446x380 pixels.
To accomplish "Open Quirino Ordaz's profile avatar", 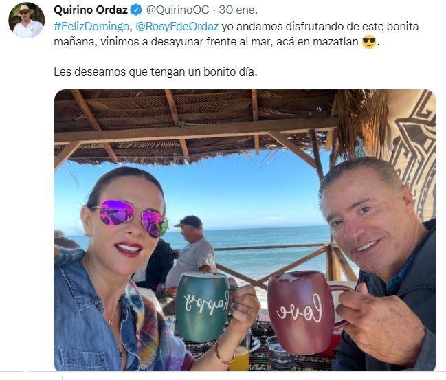I will click(x=26, y=21).
